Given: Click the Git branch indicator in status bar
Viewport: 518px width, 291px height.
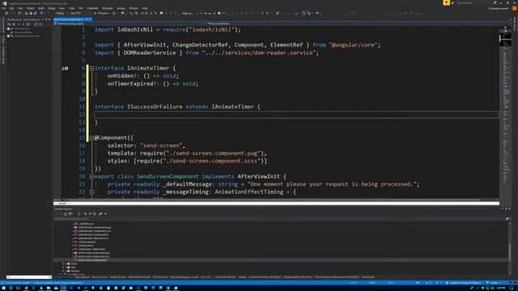Looking at the screenshot, I should tap(492, 283).
